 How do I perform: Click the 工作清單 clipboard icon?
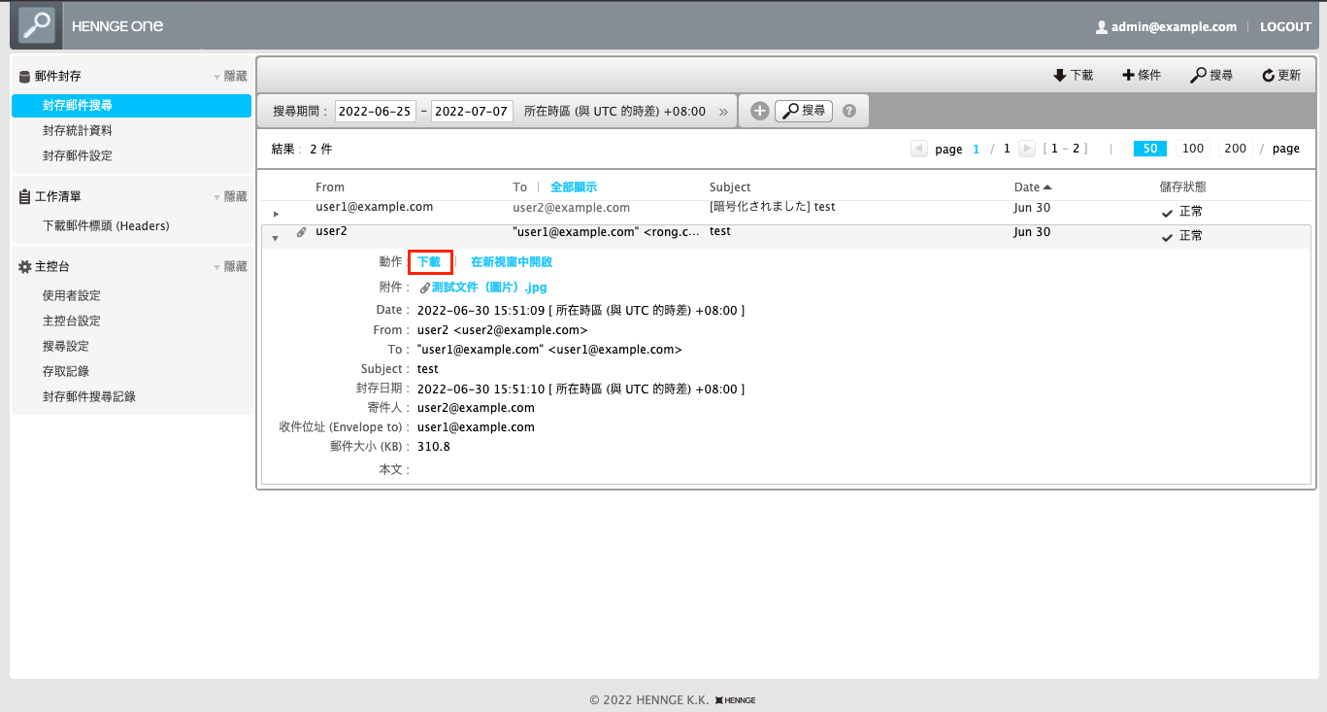pos(24,196)
